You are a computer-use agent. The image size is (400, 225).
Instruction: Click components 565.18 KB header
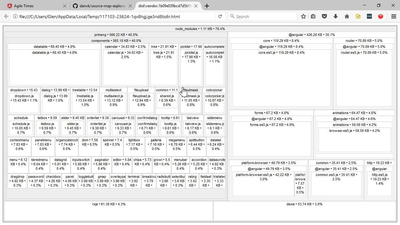116,41
